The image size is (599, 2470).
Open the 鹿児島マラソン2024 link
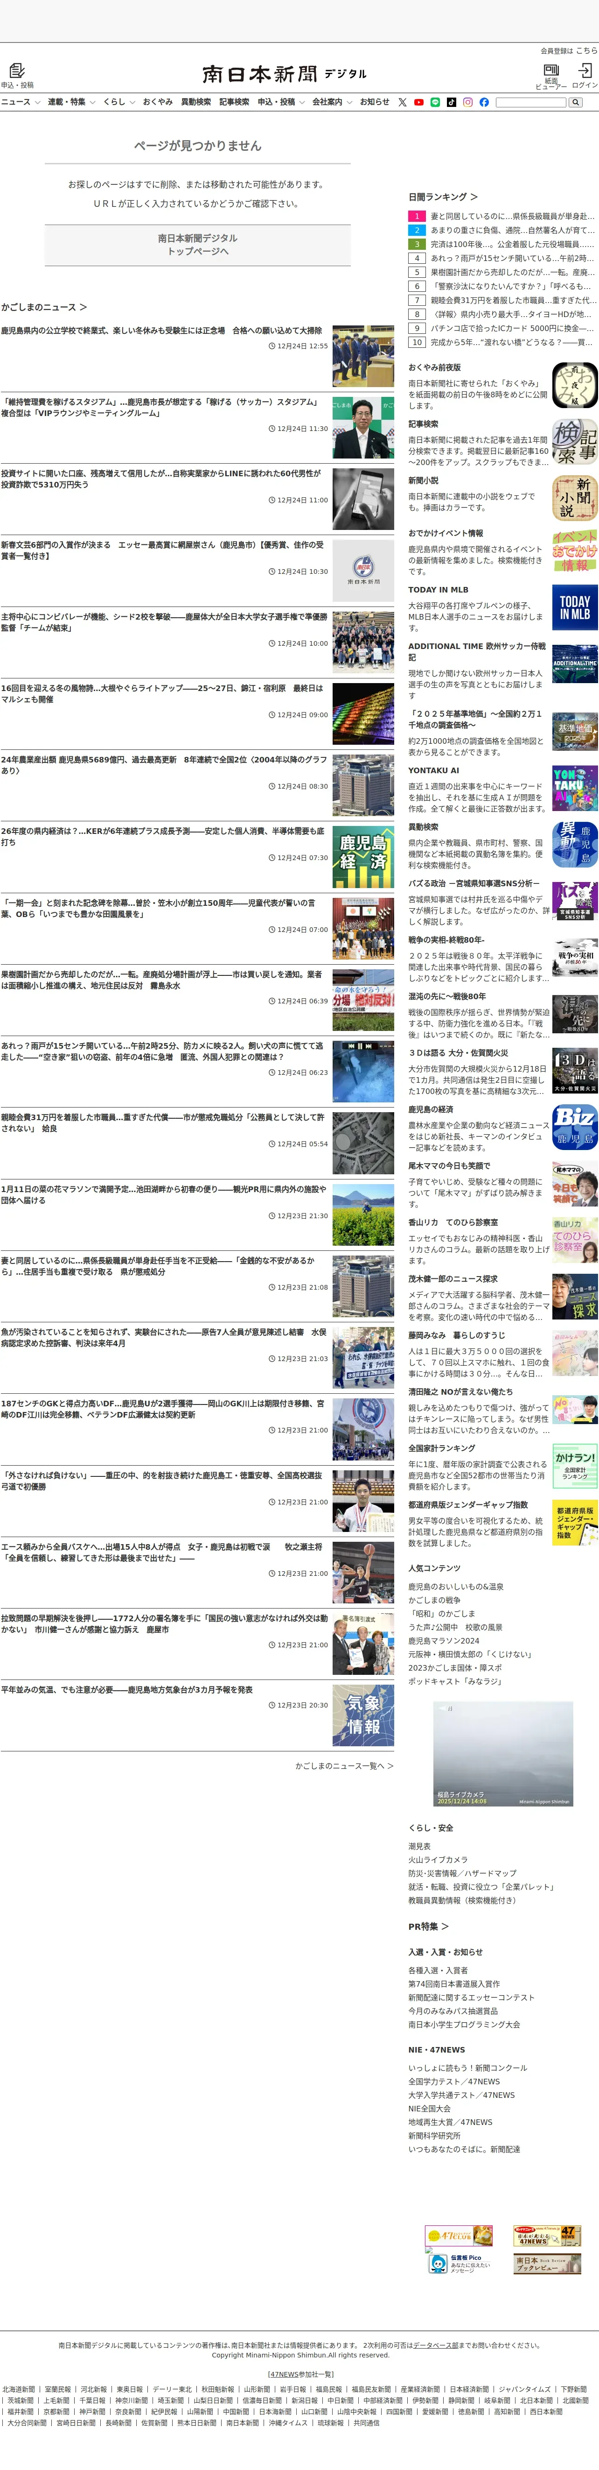444,1641
